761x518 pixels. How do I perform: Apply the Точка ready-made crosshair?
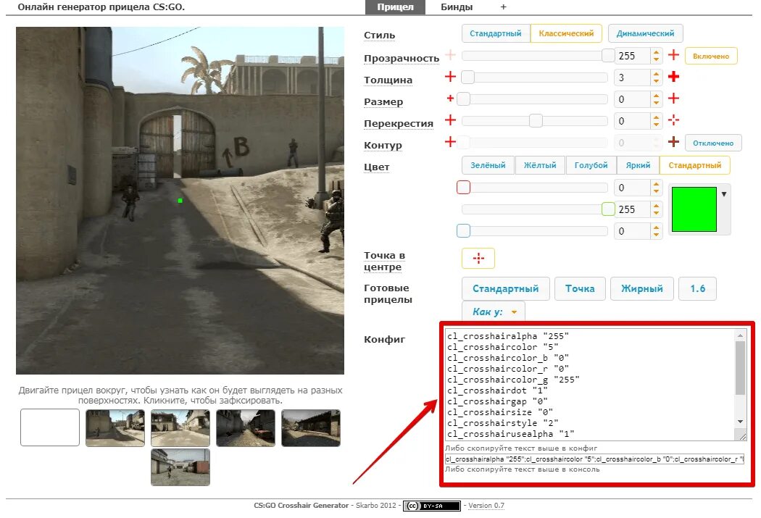580,288
